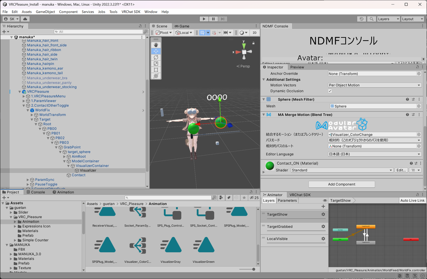This screenshot has width=427, height=279.
Task: Open Mesh Sphere object picker circle
Action: click(419, 106)
